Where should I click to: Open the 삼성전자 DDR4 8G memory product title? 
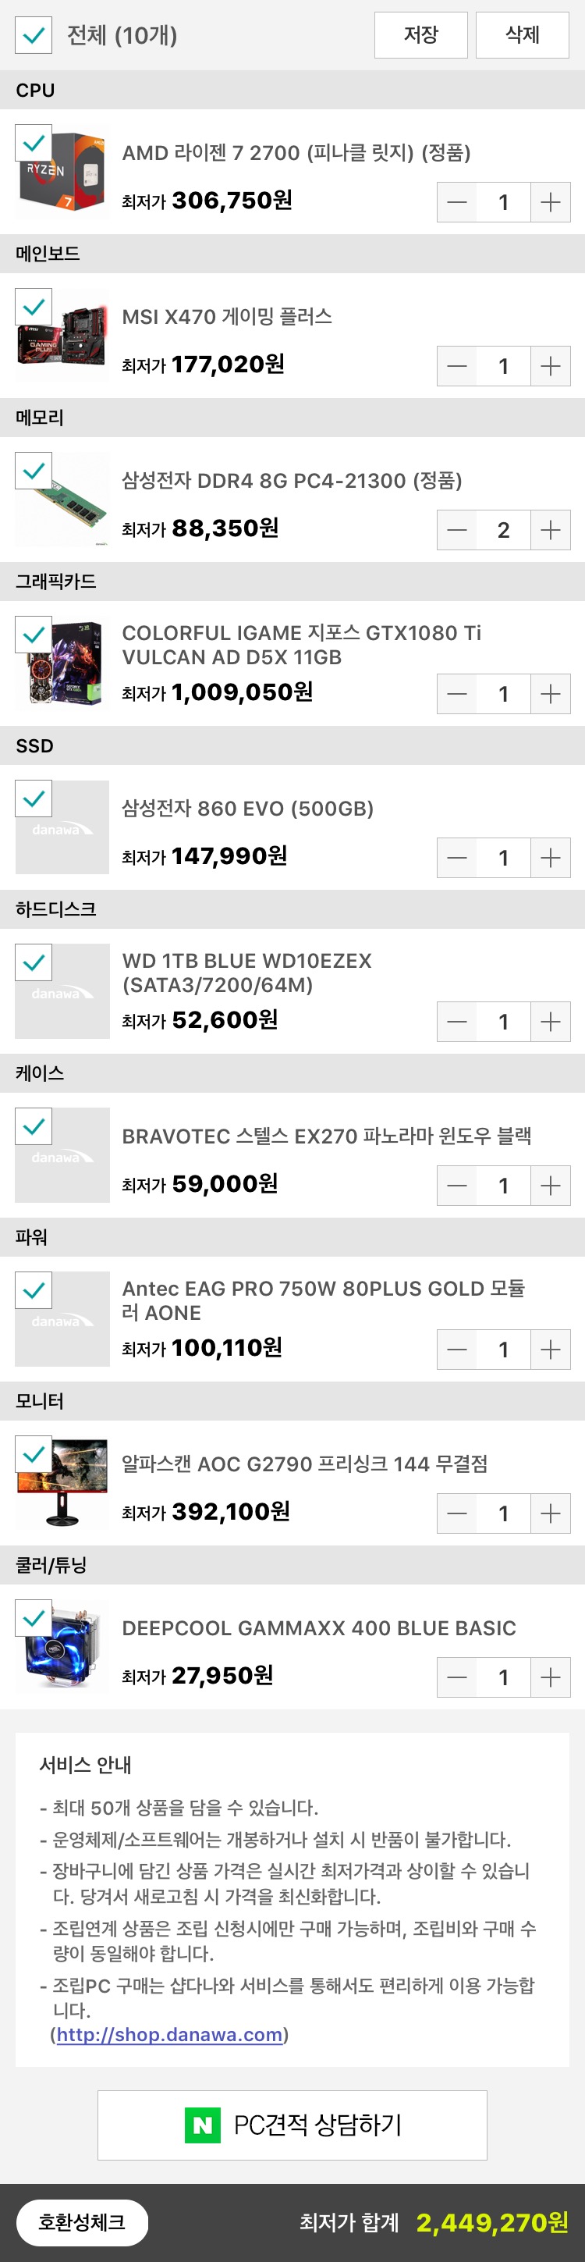tap(291, 480)
